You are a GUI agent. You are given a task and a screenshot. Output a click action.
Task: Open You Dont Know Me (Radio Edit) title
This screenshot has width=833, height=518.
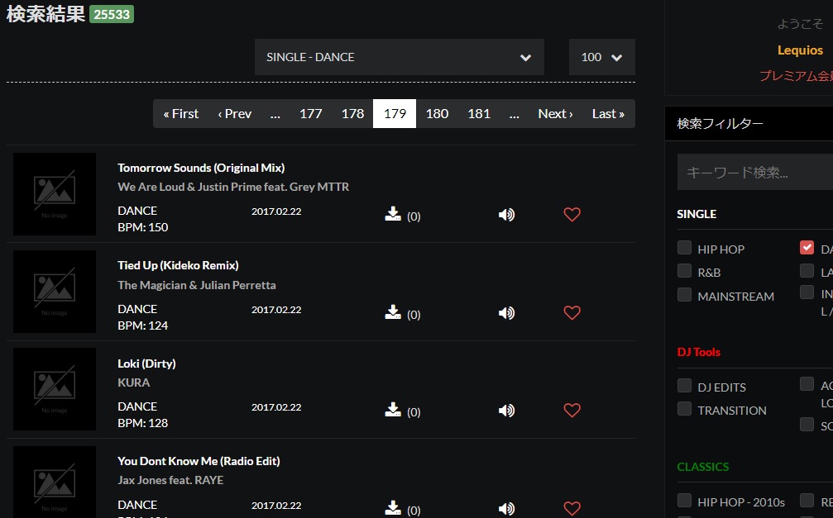click(x=199, y=461)
